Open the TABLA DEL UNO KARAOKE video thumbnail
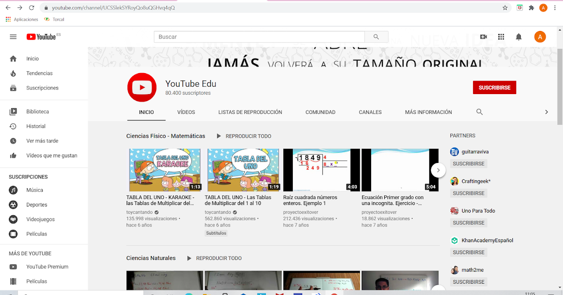The height and width of the screenshot is (295, 563). 164,170
